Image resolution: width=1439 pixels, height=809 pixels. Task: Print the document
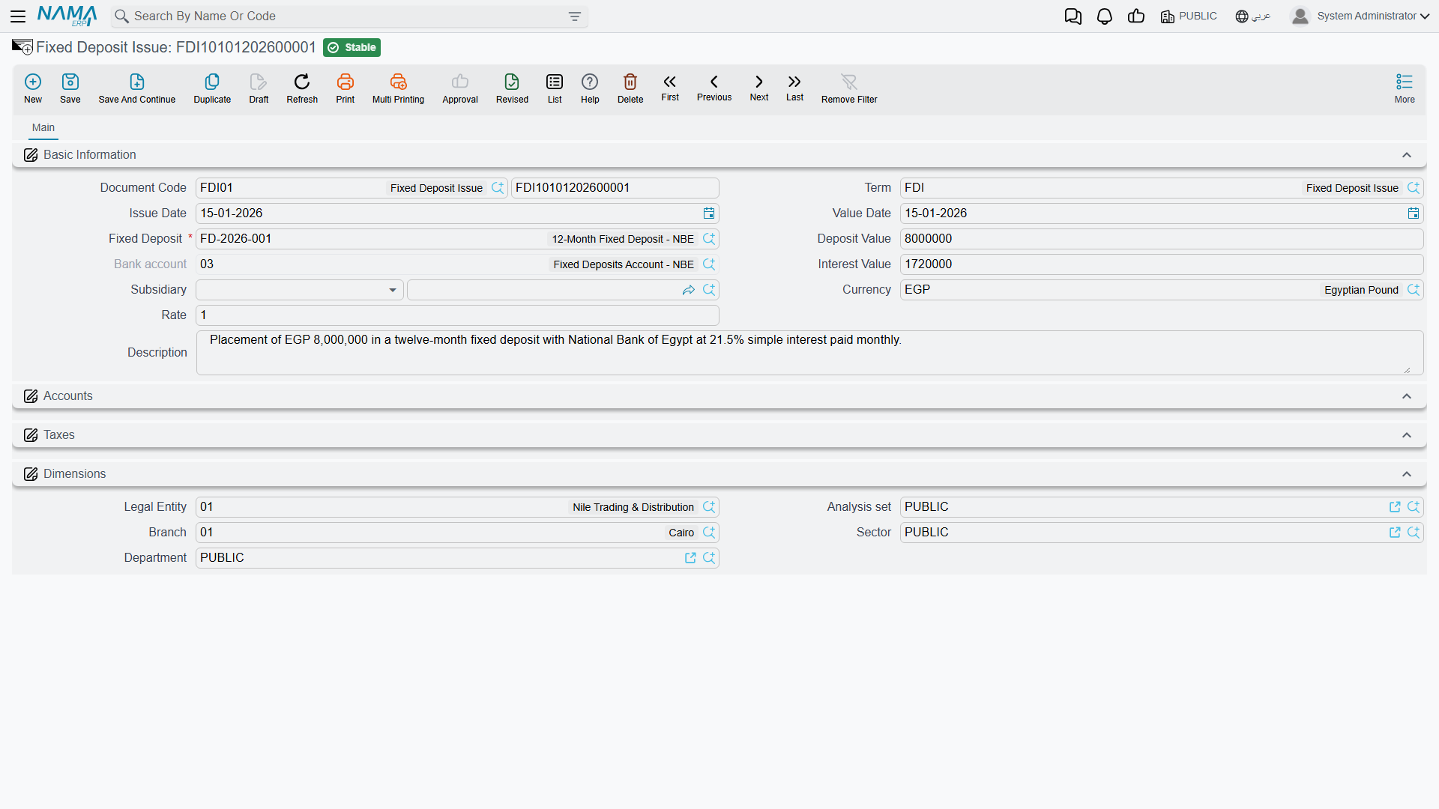point(346,88)
